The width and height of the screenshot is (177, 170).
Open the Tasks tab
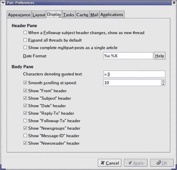(x=69, y=15)
